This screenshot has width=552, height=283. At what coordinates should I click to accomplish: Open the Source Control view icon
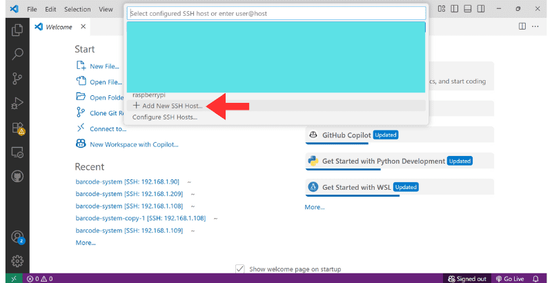coord(18,78)
